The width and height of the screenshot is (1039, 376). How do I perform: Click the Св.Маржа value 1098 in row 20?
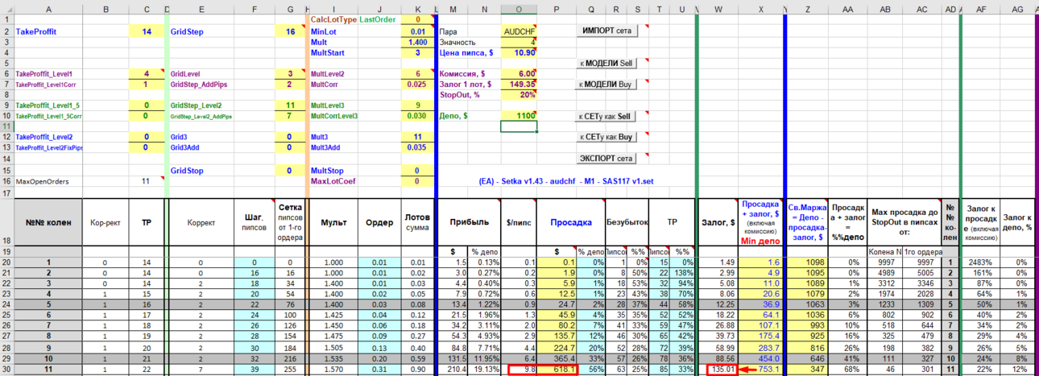(x=806, y=262)
